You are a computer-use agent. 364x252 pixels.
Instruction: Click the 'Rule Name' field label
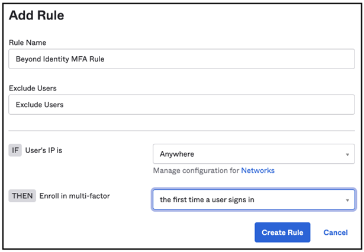pos(27,42)
